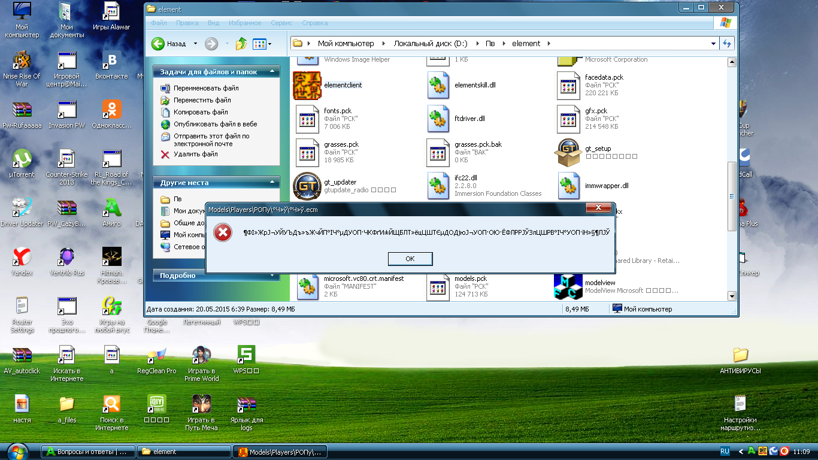Click OK in the error dialog
The image size is (818, 460).
click(410, 259)
